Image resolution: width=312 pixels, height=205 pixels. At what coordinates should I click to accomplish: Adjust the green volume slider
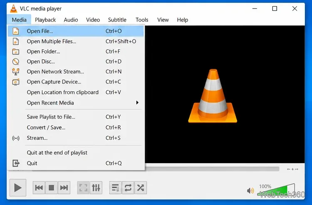point(277,190)
